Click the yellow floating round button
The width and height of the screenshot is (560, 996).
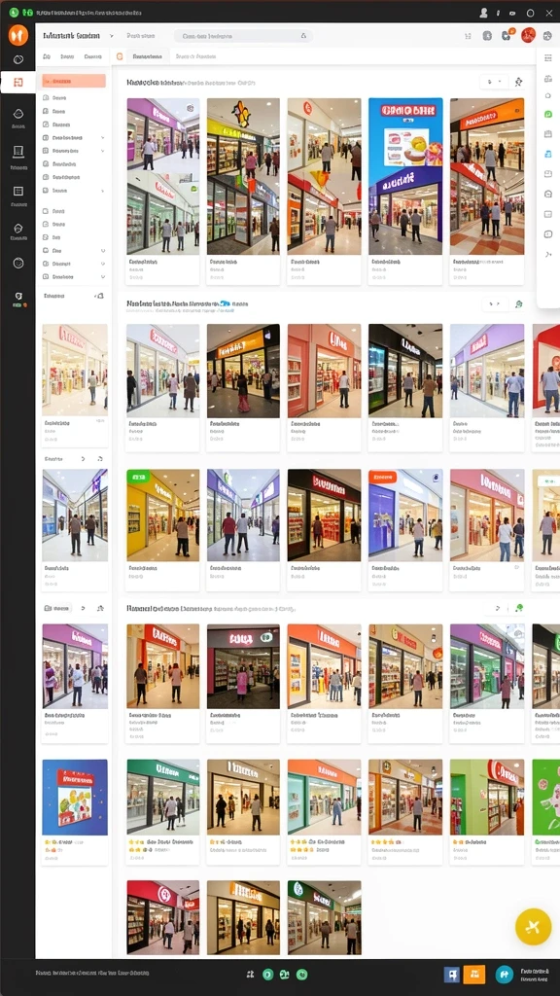click(534, 927)
